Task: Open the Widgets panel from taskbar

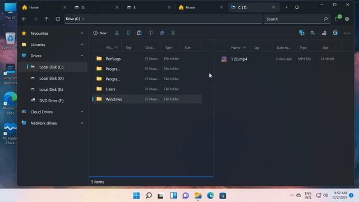Action: coord(173,196)
